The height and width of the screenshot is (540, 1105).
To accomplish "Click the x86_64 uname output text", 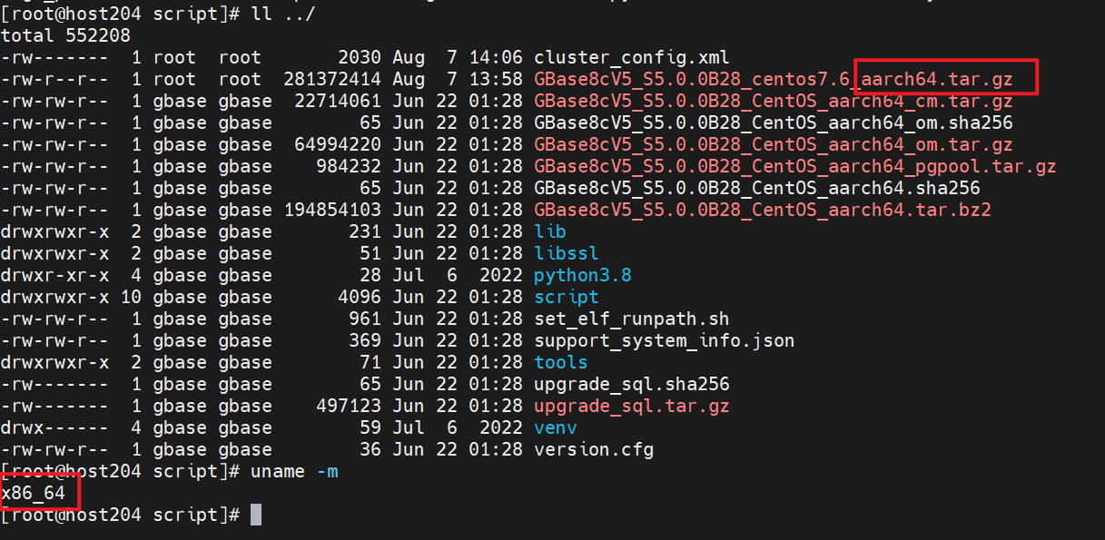I will click(34, 493).
